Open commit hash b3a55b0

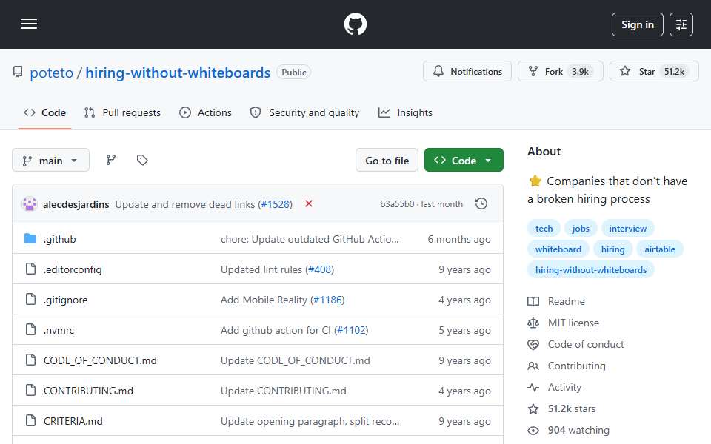tap(397, 204)
